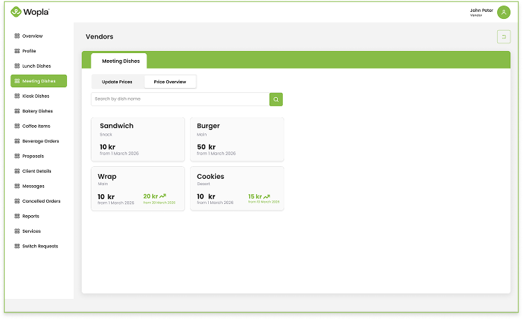523x320 pixels.
Task: Go to Kiosk Dishes in the sidebar
Action: click(36, 96)
